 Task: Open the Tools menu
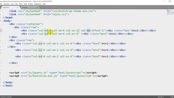(x=25, y=4)
